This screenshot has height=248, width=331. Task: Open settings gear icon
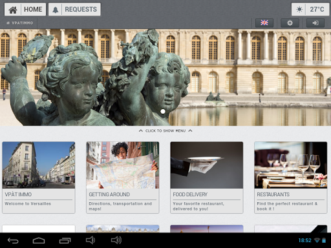[290, 23]
